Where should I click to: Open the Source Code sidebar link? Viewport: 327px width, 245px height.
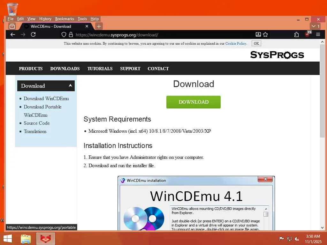37,123
